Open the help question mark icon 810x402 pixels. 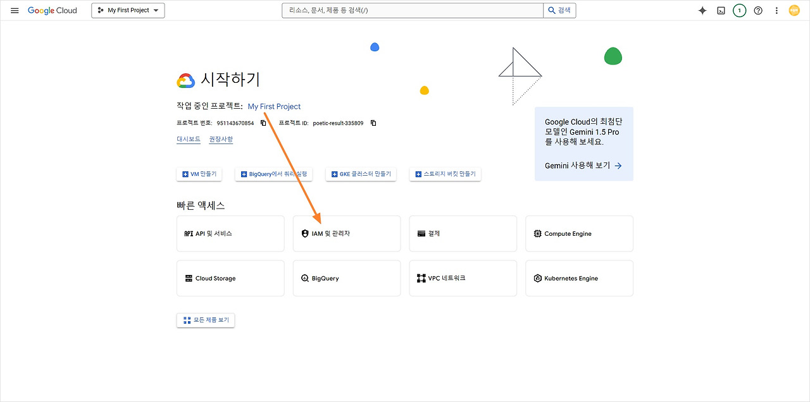click(x=758, y=11)
